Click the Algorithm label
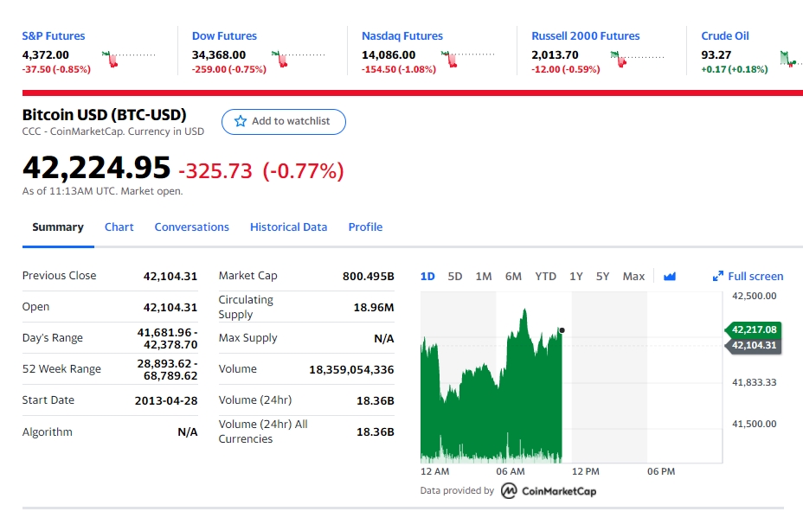This screenshot has width=803, height=524. pos(47,431)
